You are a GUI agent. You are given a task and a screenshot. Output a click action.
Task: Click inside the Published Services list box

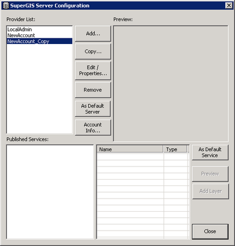[50, 192]
